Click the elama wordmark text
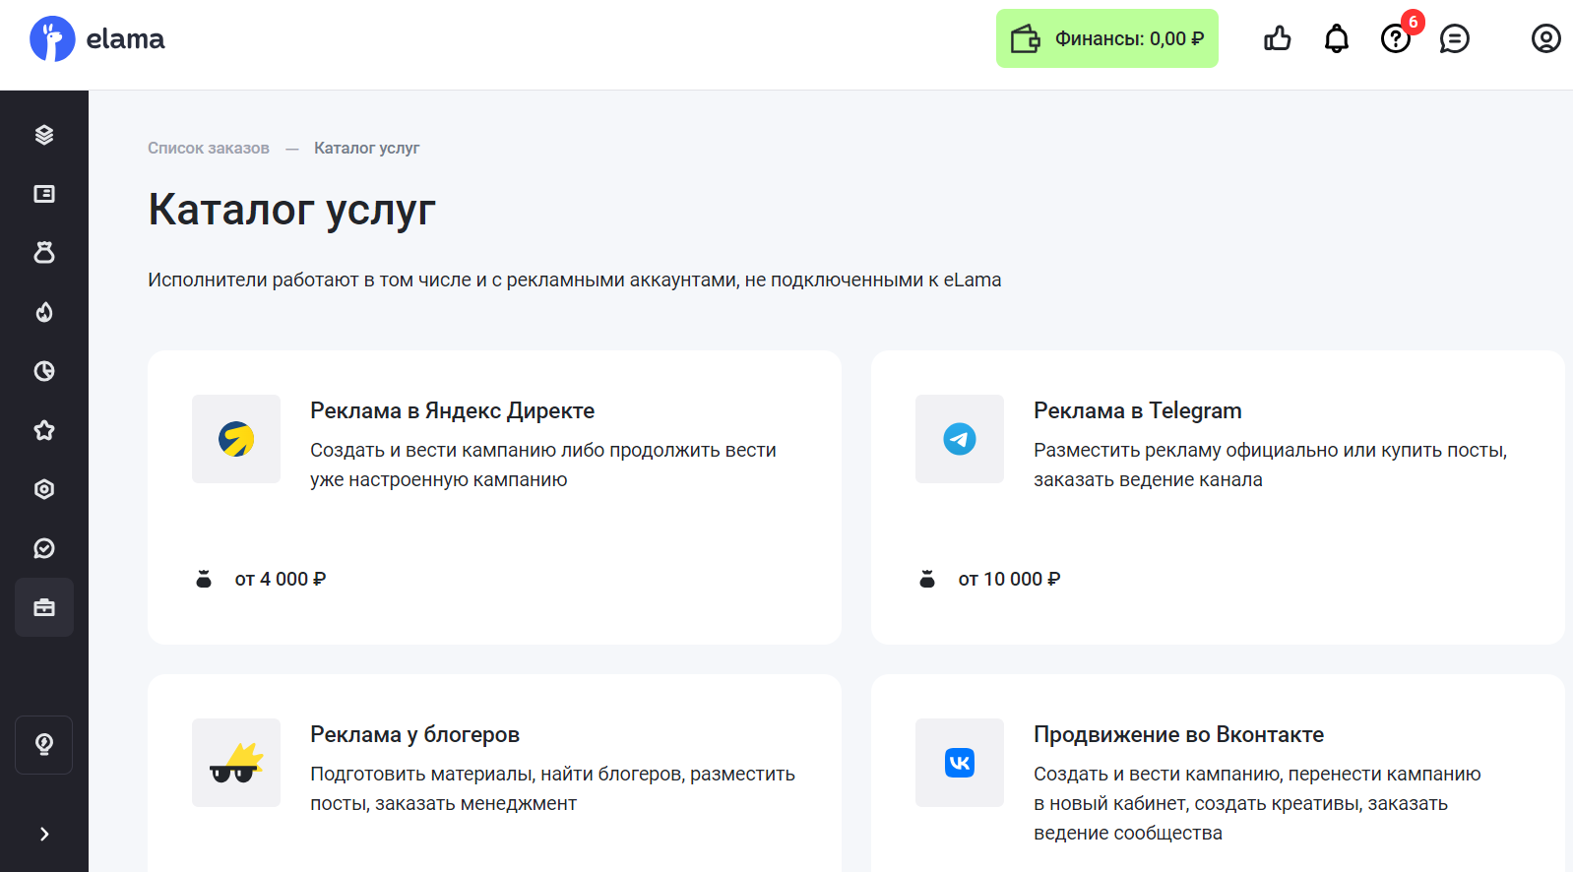Screen dimensions: 1573x872 [125, 39]
